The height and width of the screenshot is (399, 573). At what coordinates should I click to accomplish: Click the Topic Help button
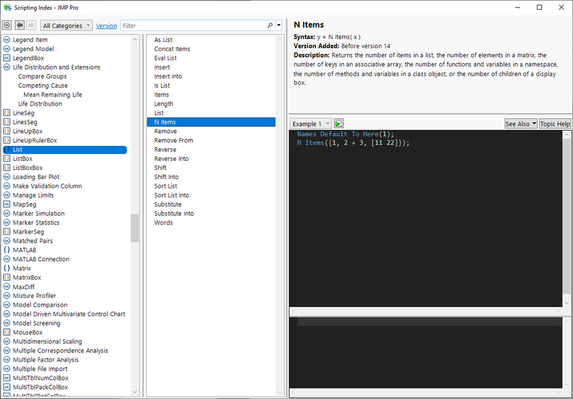point(555,123)
